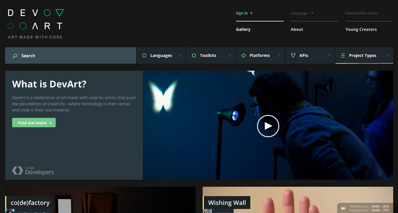Open the Young Creators page
The image size is (398, 213).
(x=361, y=29)
